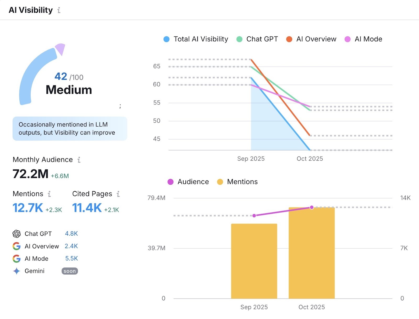Image resolution: width=419 pixels, height=319 pixels.
Task: Select the Chat GPT platform logo
Action: (x=16, y=233)
